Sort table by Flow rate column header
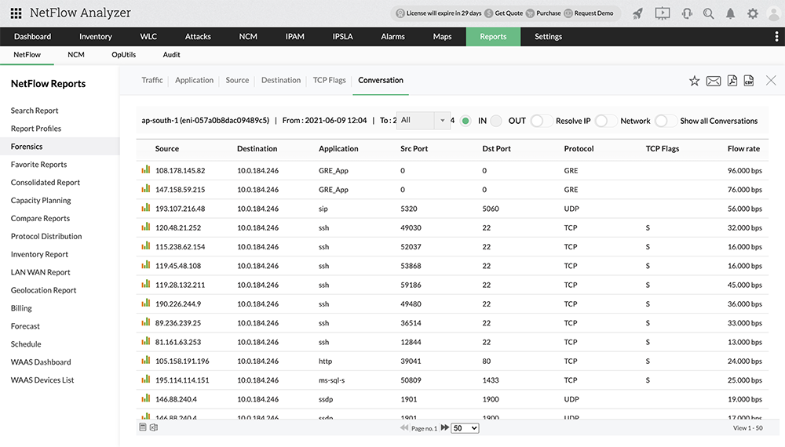This screenshot has width=785, height=447. [743, 148]
